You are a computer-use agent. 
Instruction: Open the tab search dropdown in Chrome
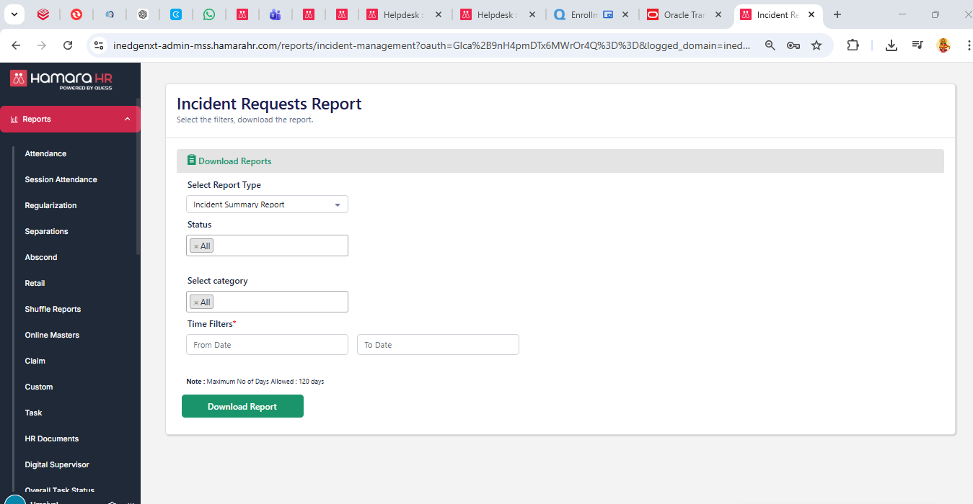(14, 14)
